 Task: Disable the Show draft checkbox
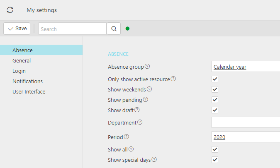coord(215,110)
